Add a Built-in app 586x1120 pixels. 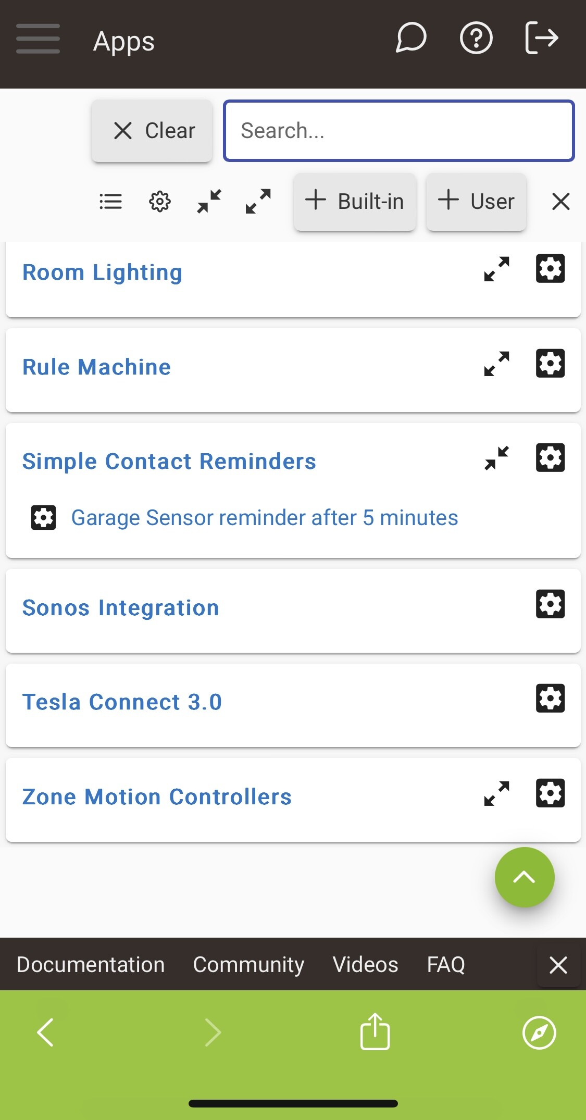click(355, 202)
